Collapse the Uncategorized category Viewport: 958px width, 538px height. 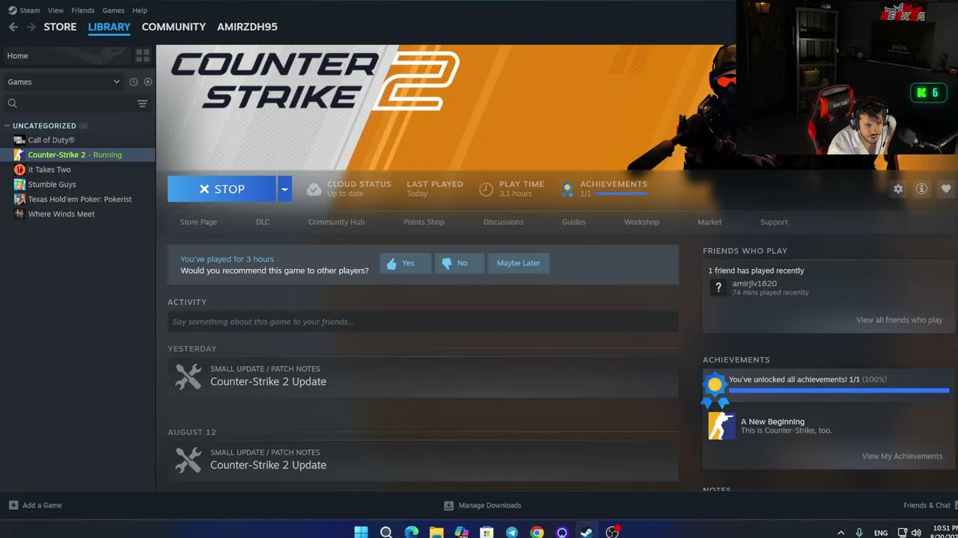[x=7, y=126]
